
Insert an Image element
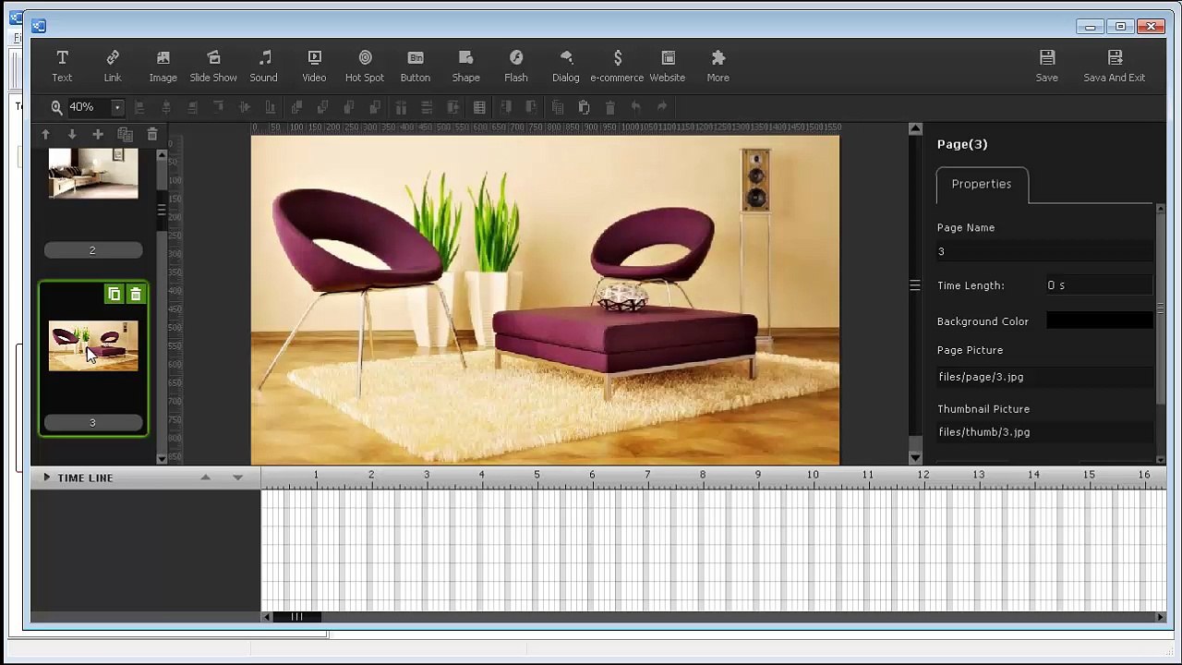point(163,66)
